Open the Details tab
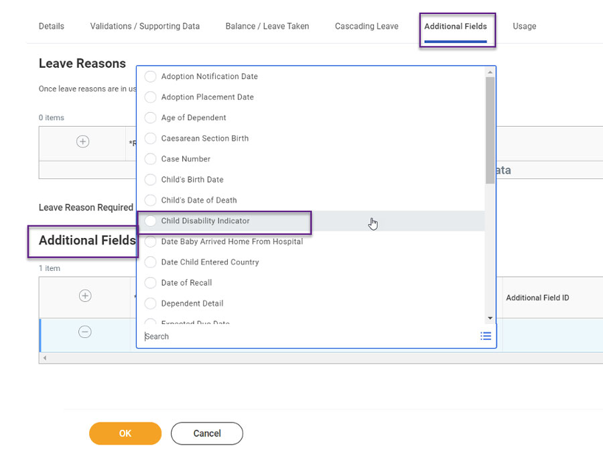This screenshot has width=603, height=450. pos(51,26)
